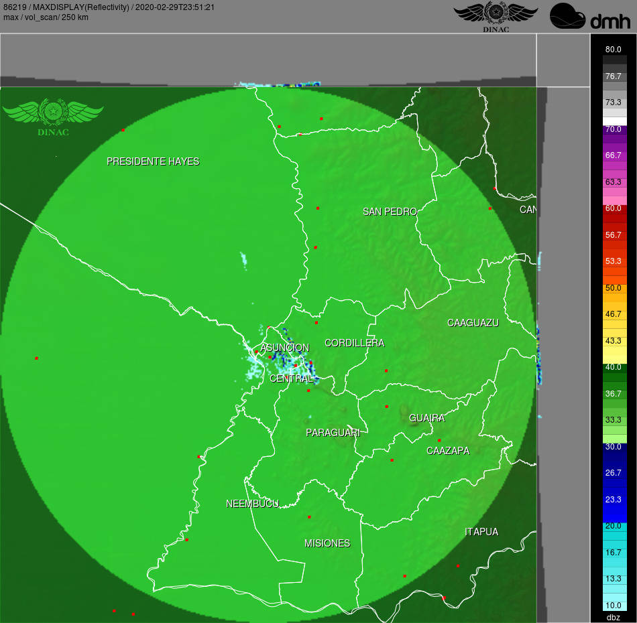
Task: Click the red station marker in SAN PEDRO
Action: pos(316,208)
